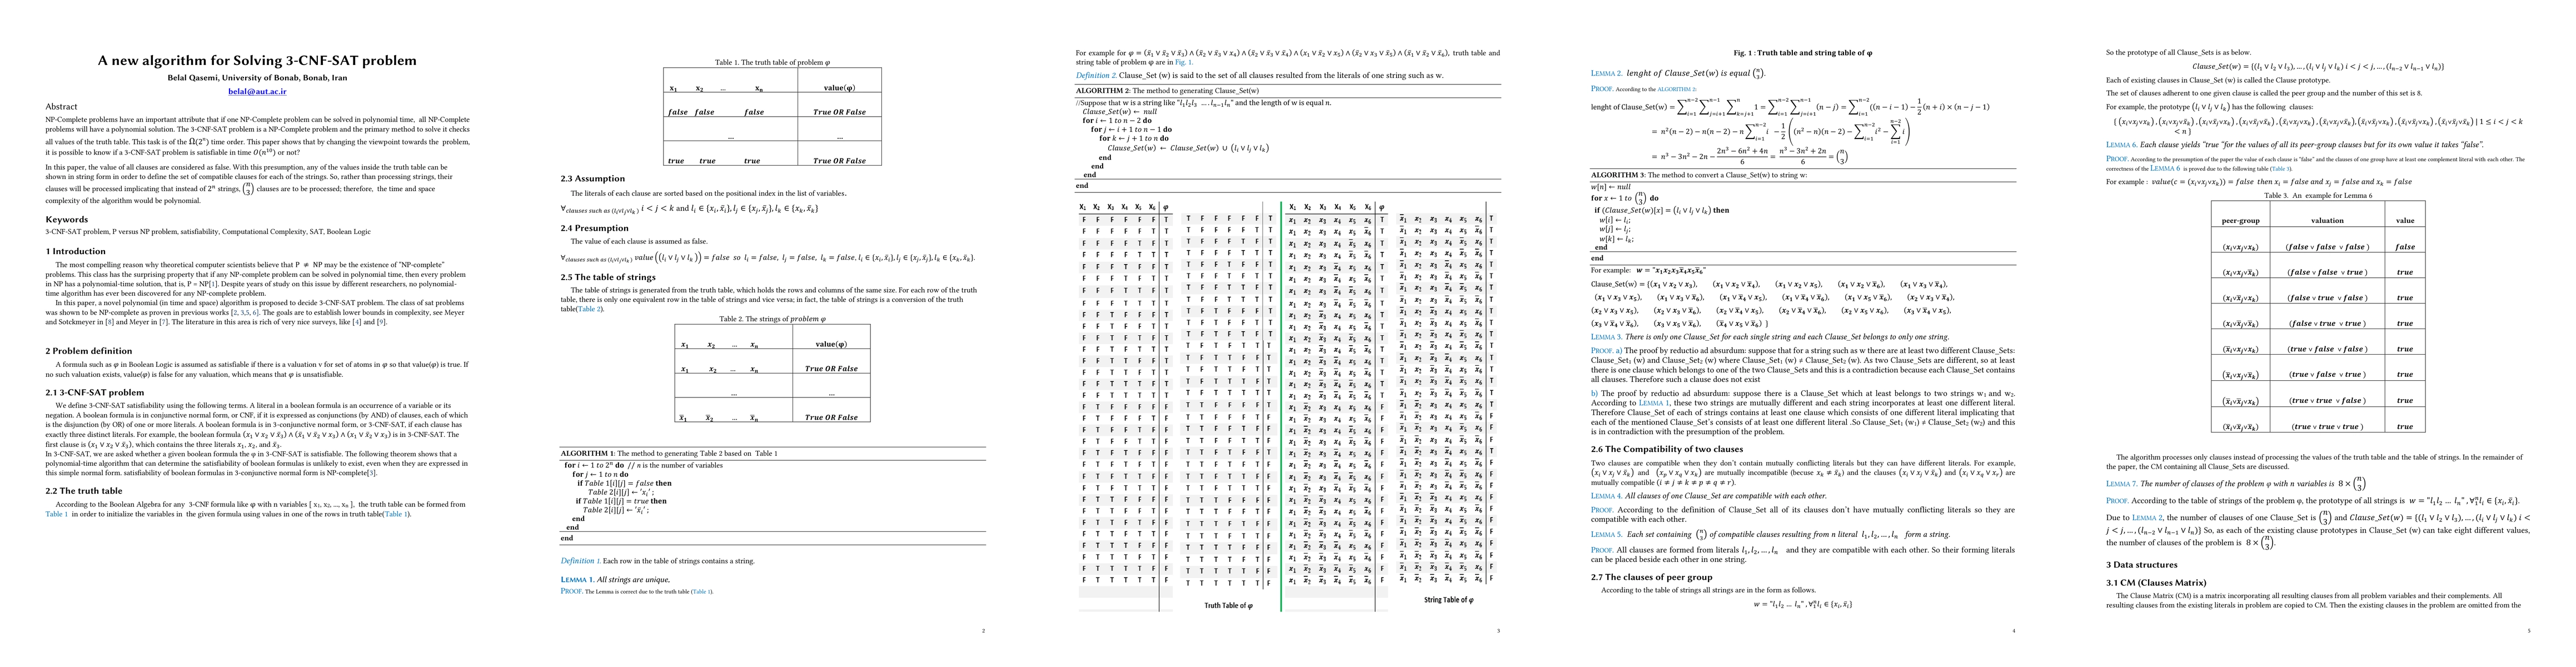Screen dimensions: 2576x667
Task: Click the Table 1 link in Lemma 1 proof
Action: point(702,592)
